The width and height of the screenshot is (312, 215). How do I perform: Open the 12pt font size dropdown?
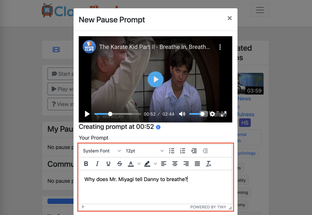tap(145, 151)
